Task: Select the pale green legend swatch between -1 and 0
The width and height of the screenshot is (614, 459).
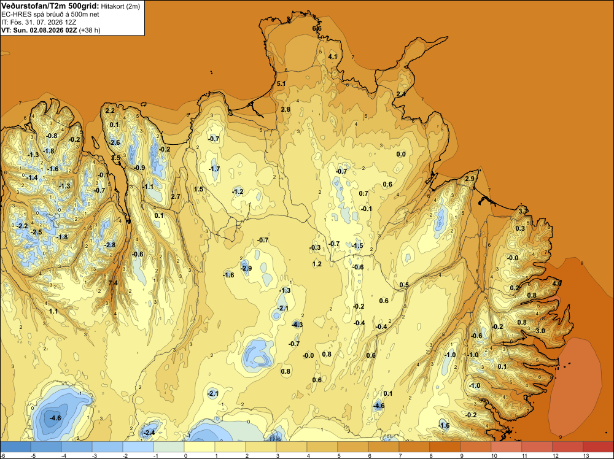Action: [x=169, y=447]
